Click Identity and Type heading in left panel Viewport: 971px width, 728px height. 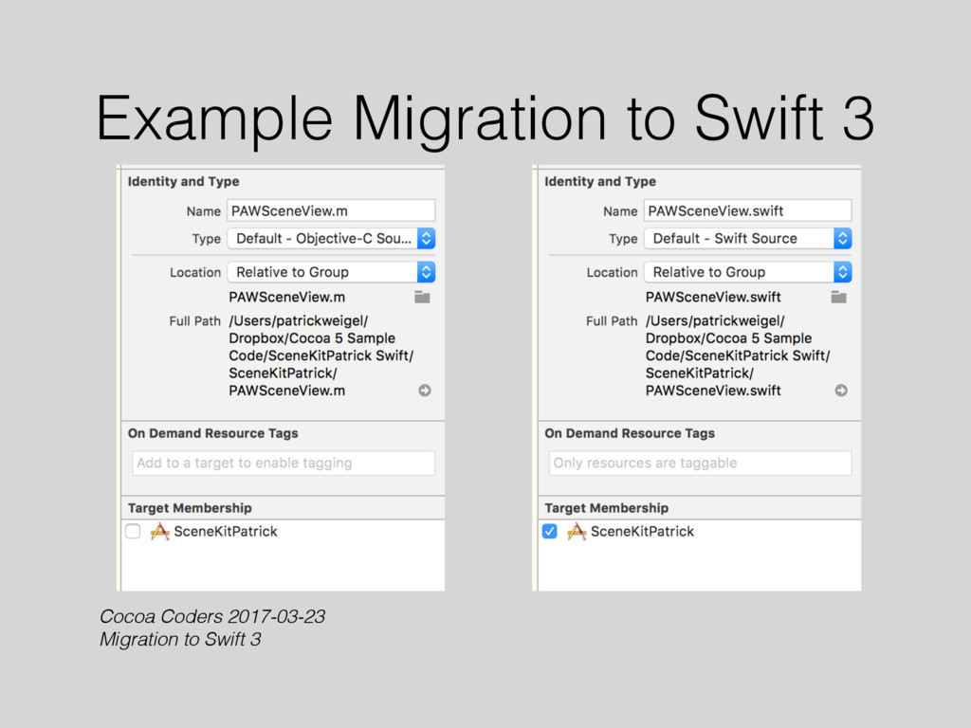click(183, 181)
